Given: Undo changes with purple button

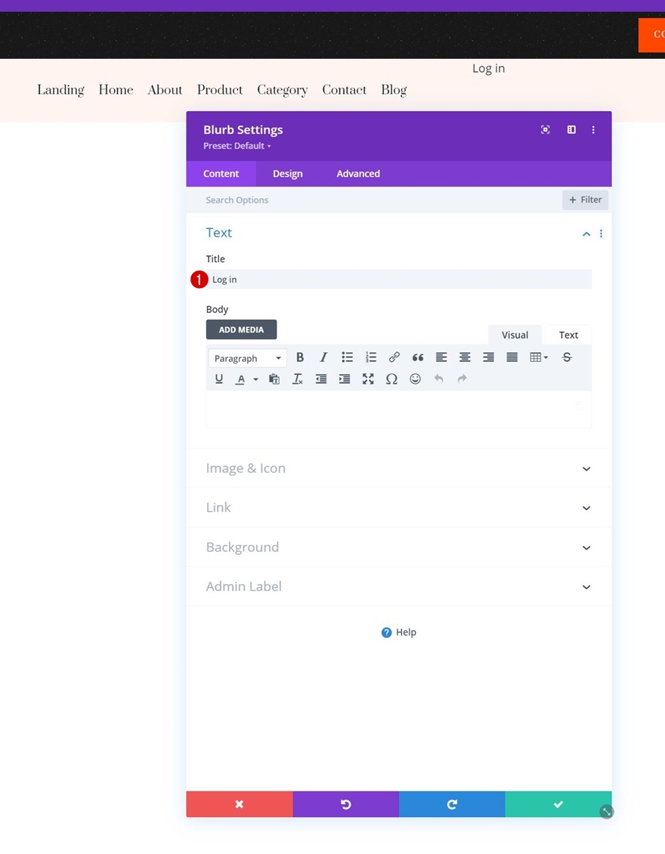Looking at the screenshot, I should [346, 804].
